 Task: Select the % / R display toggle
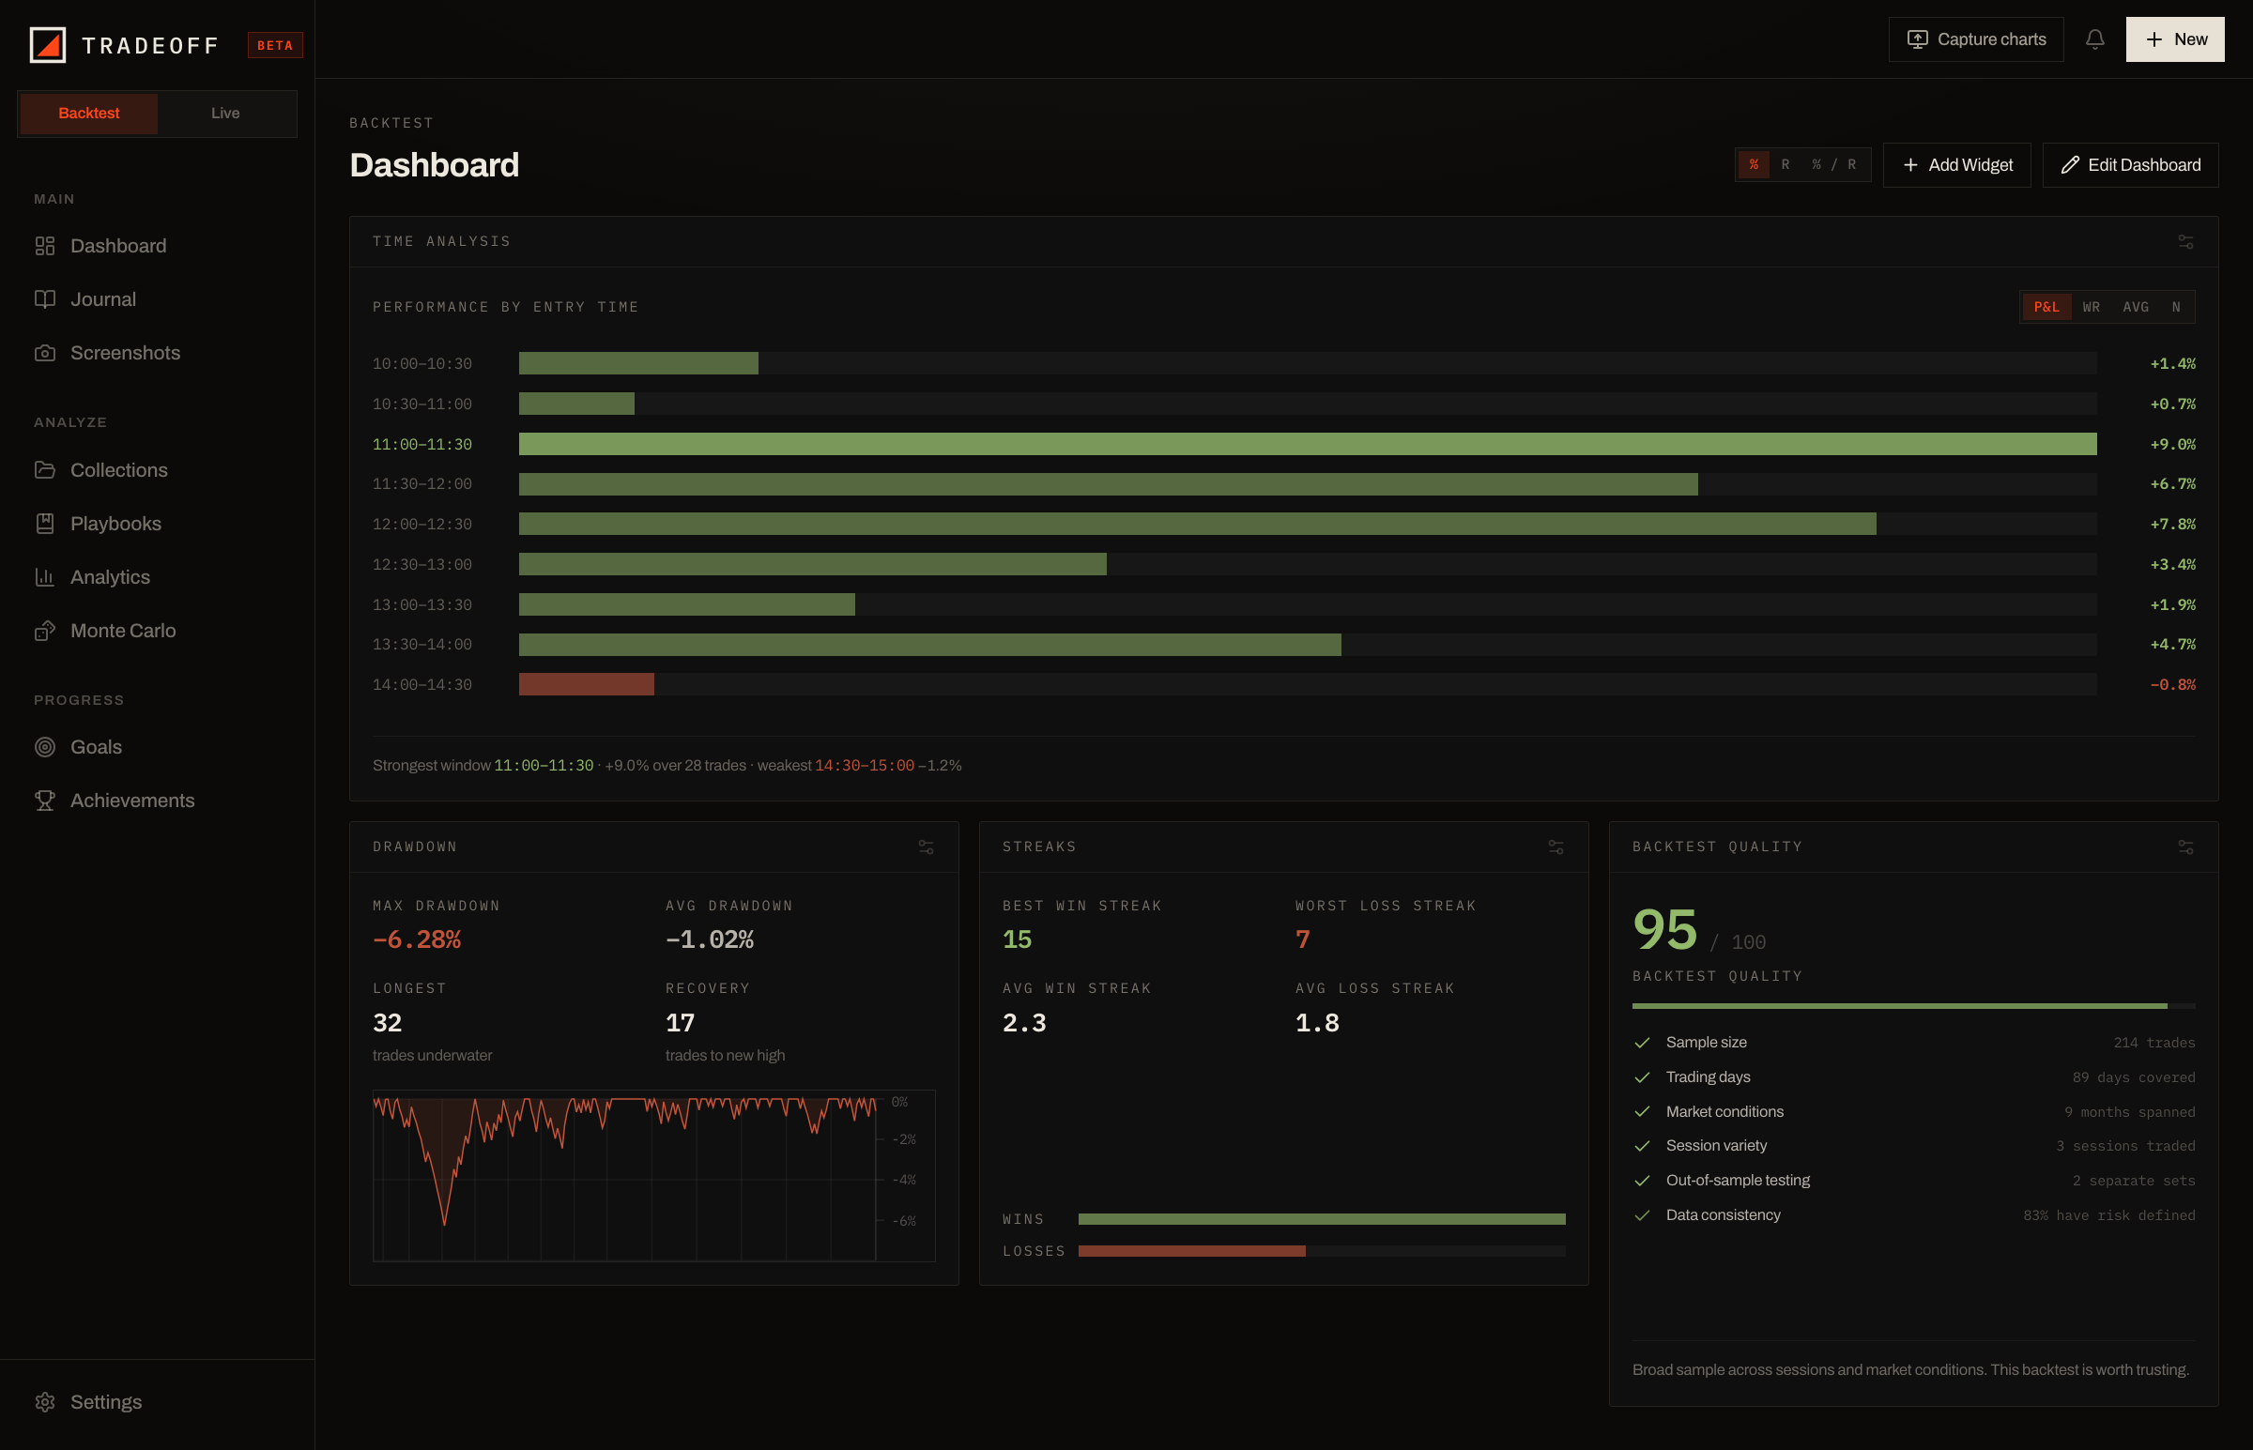coord(1834,165)
